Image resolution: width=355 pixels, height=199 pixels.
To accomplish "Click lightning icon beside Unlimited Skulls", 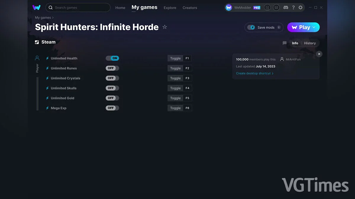I will click(47, 88).
